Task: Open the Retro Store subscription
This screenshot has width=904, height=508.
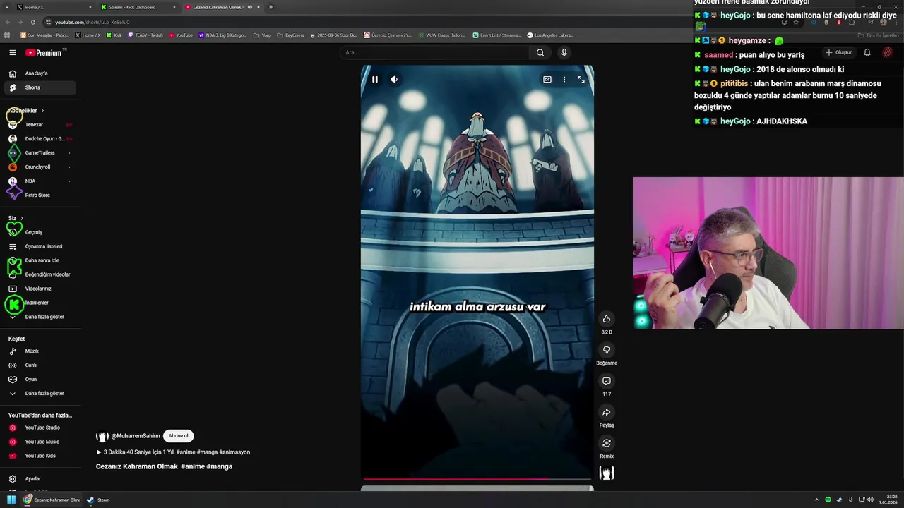Action: [x=40, y=195]
